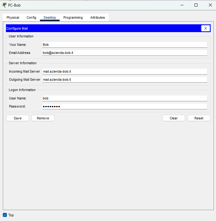The image size is (216, 221).
Task: Go to the Attributes tab
Action: 97,17
